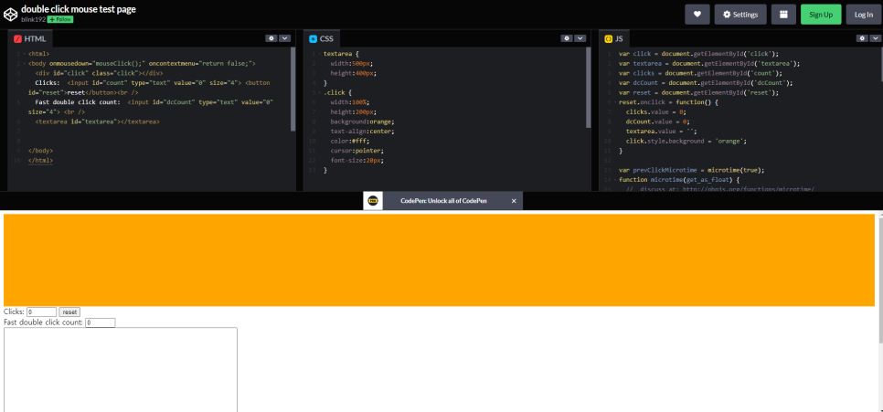Open CSS editor gear settings
Screen dimensions: 883x412
[x=567, y=38]
